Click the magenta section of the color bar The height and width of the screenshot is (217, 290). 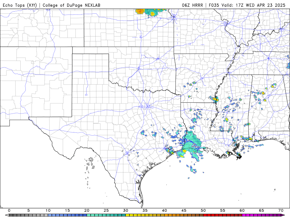tap(261, 215)
